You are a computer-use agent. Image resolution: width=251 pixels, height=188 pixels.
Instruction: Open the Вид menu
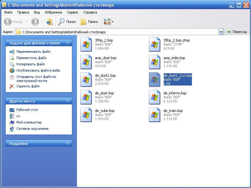click(x=37, y=12)
